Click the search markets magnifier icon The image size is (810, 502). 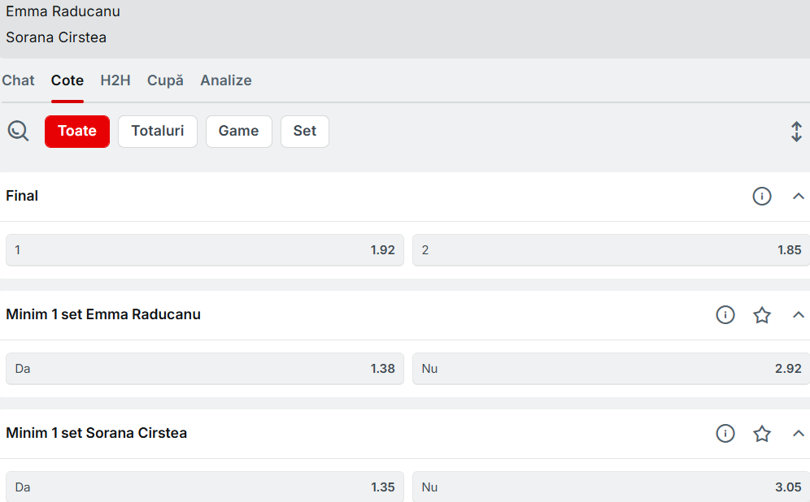pos(18,131)
